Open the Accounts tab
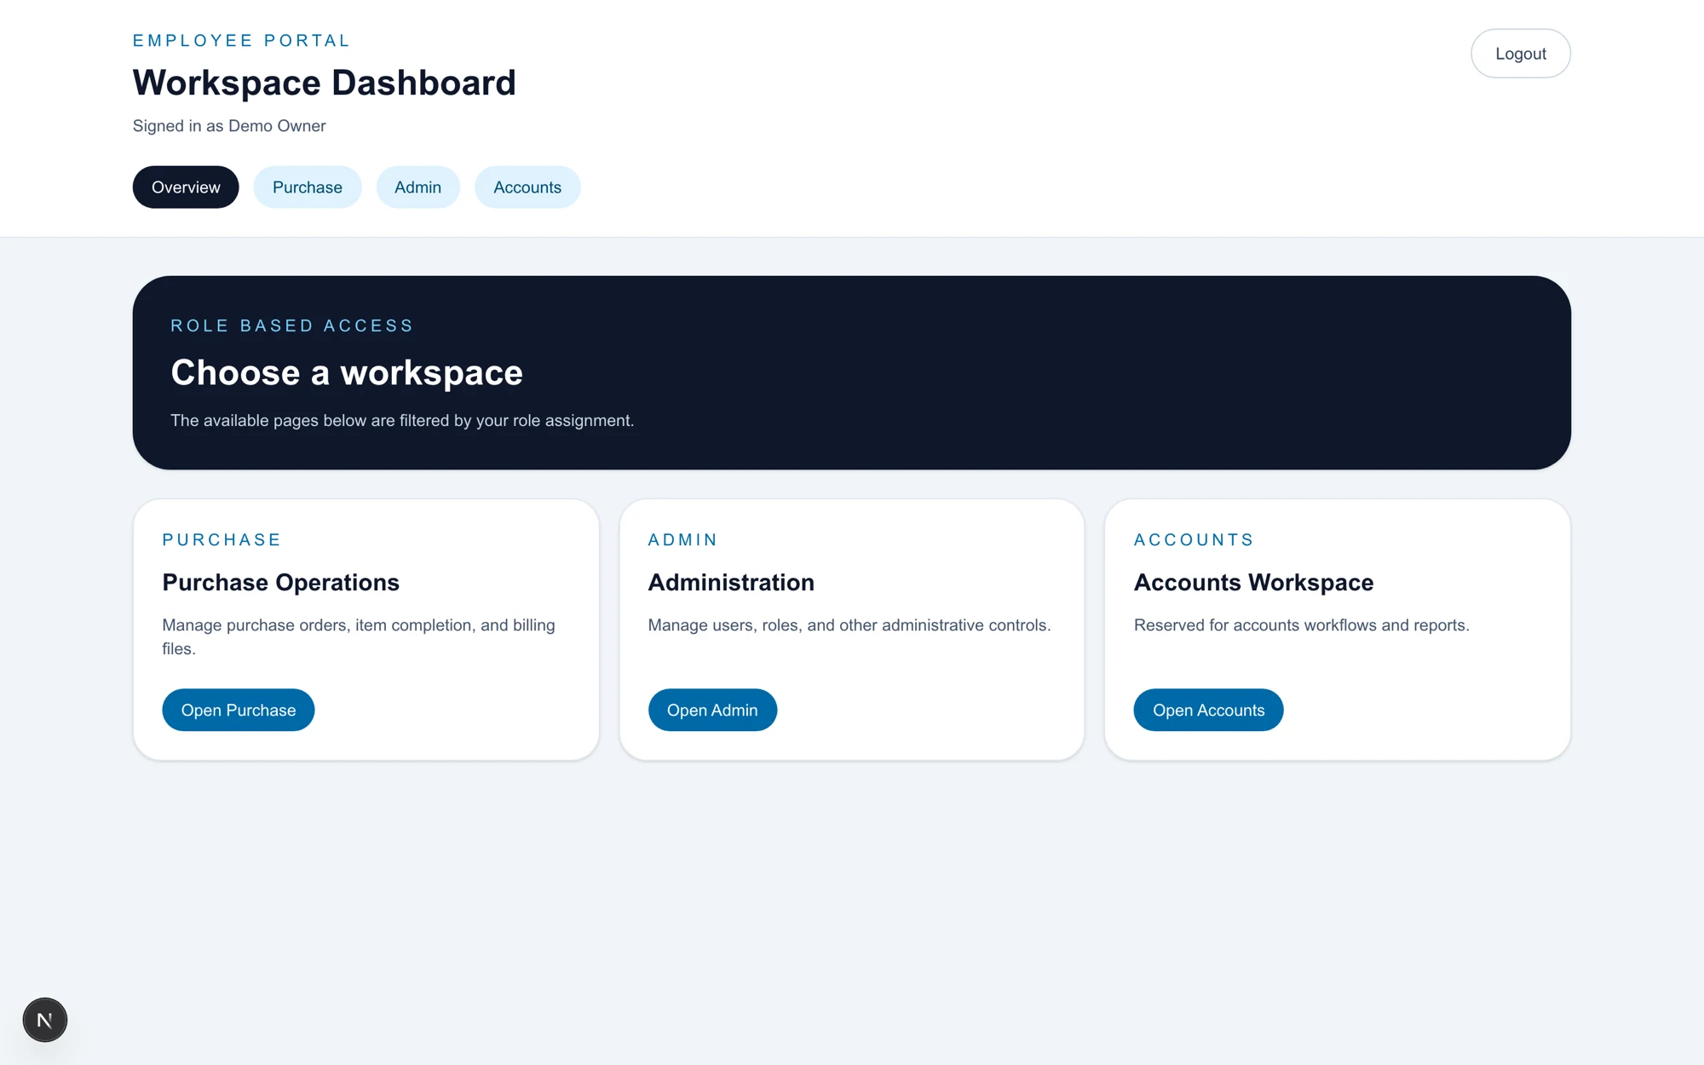The height and width of the screenshot is (1065, 1704). tap(527, 187)
